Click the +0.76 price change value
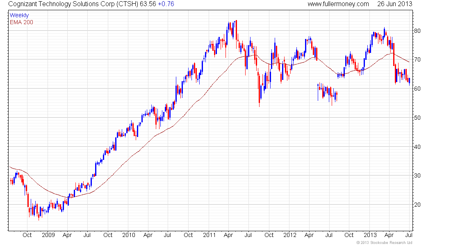The width and height of the screenshot is (451, 246). (166, 4)
